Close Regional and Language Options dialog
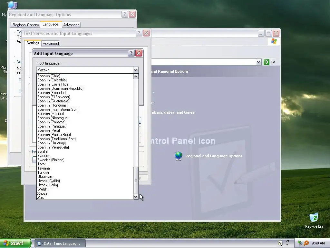 132,14
